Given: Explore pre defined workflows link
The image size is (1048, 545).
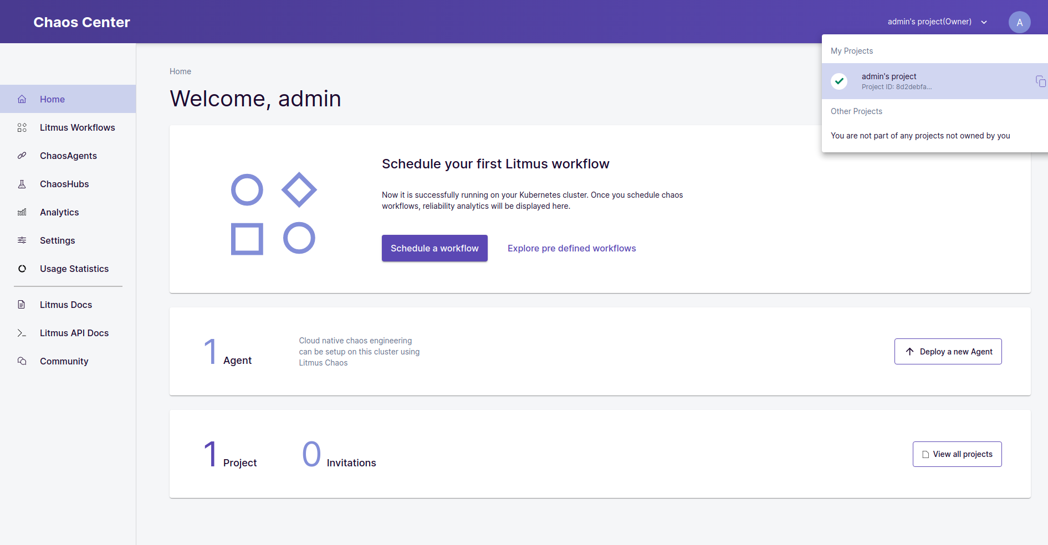Looking at the screenshot, I should 571,248.
